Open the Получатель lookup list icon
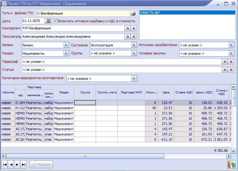The width and height of the screenshot is (238, 171). coord(127,37)
